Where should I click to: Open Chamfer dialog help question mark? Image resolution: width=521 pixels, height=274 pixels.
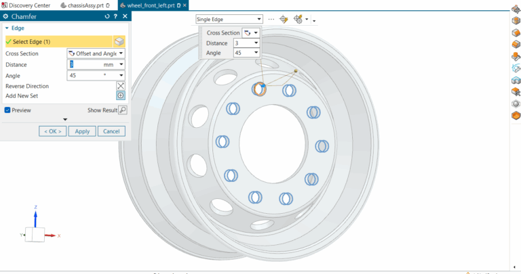(x=115, y=16)
